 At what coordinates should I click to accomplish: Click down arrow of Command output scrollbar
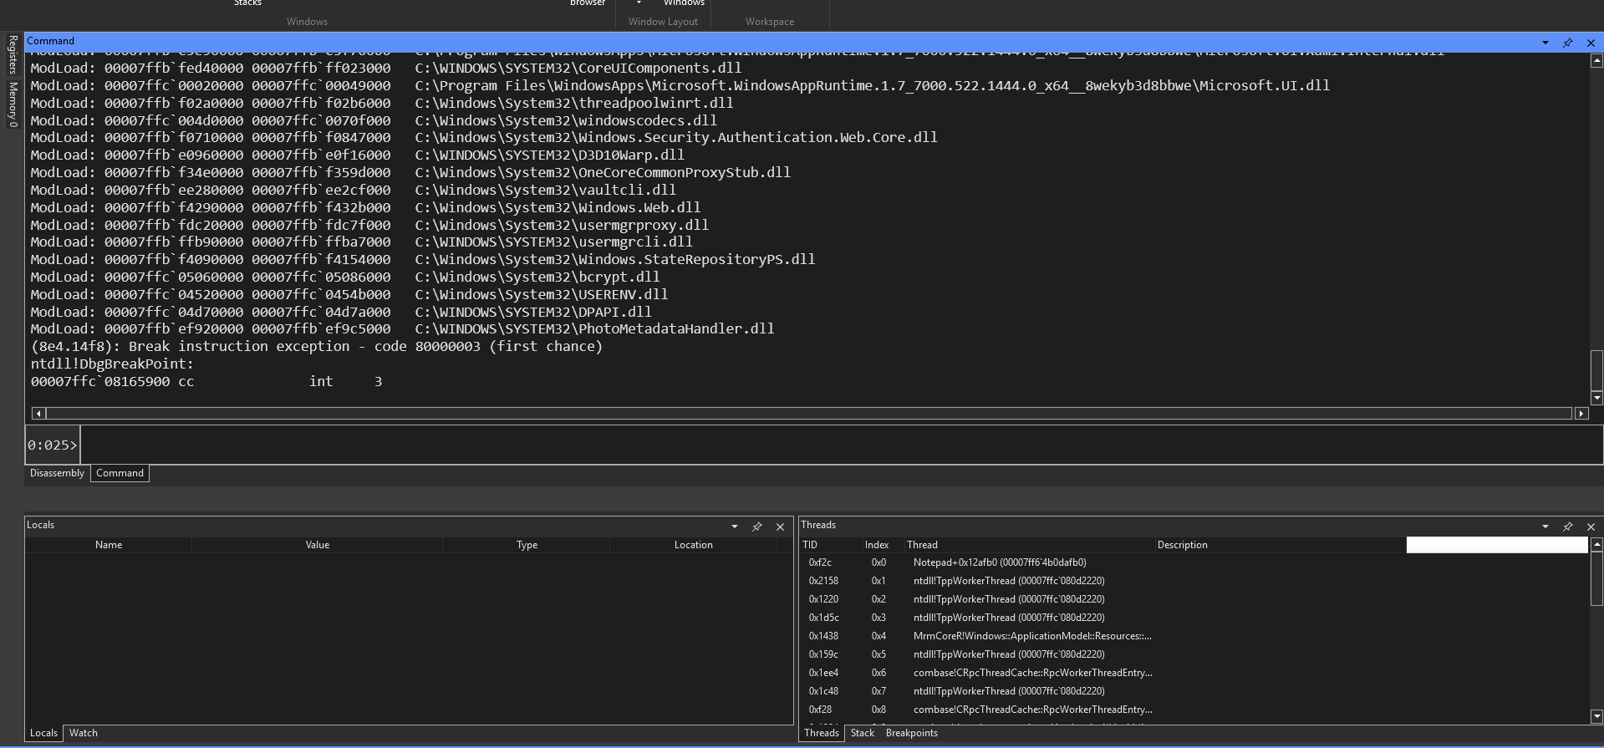pyautogui.click(x=1596, y=398)
